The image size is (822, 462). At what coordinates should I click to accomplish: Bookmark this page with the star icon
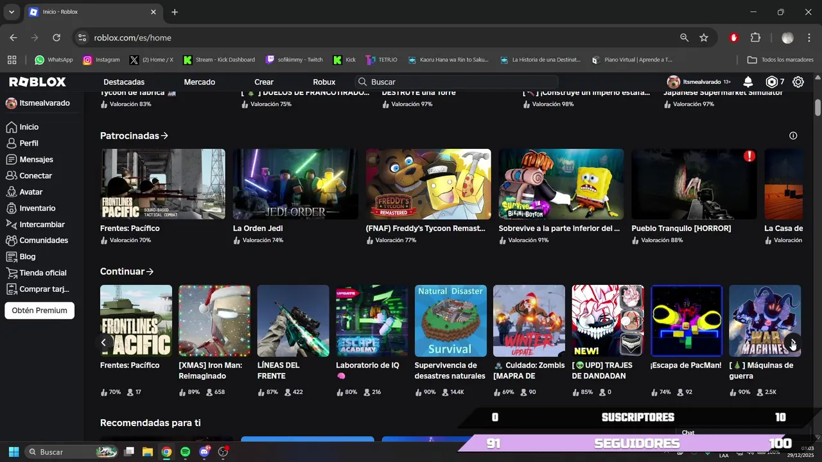(704, 38)
